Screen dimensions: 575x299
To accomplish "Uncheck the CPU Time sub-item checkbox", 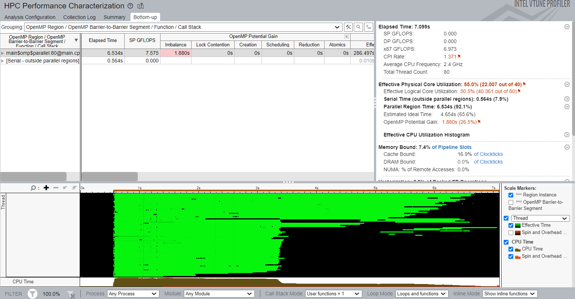I will click(x=511, y=249).
